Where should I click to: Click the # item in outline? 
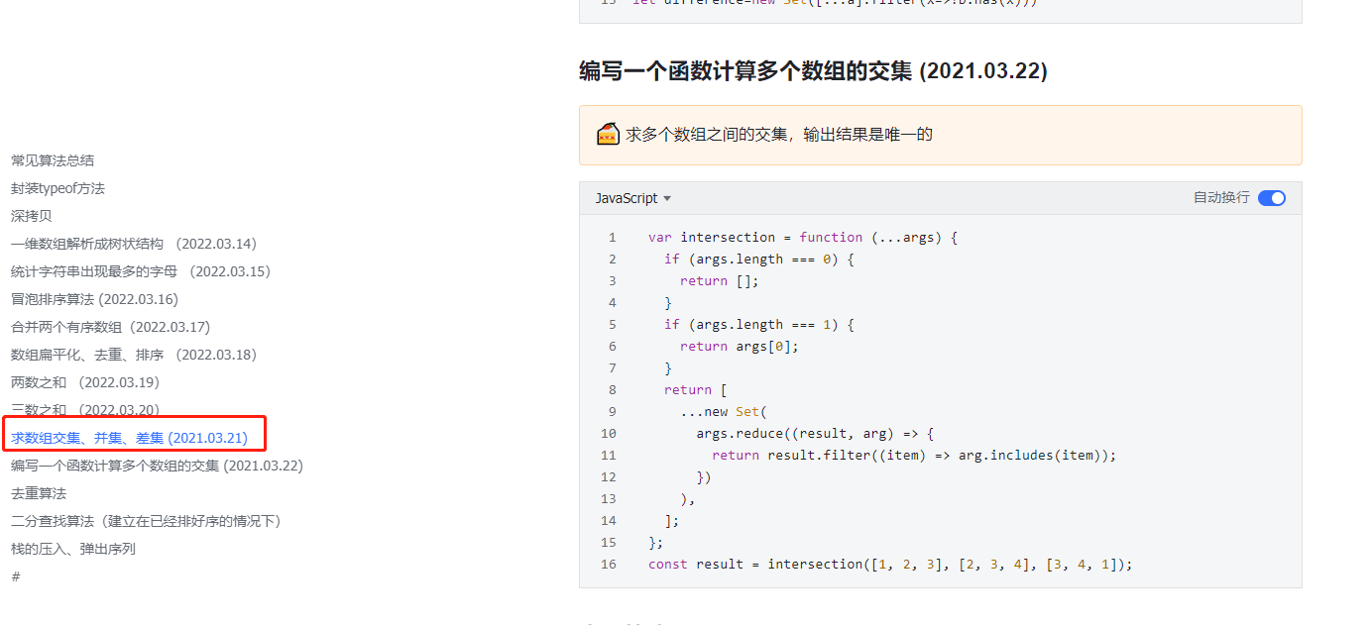pos(16,576)
